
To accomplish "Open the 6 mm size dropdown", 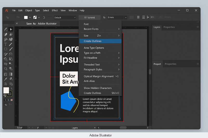I will point(126,18).
